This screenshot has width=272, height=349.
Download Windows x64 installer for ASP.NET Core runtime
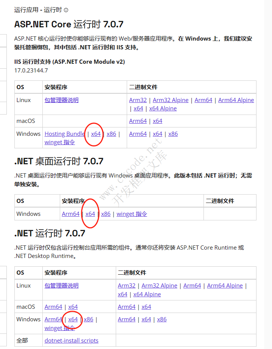pyautogui.click(x=96, y=134)
